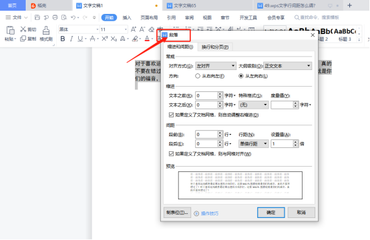Screen dimensions: 370x240
Task: Click the Print Preview icon
Action: tap(64, 17)
